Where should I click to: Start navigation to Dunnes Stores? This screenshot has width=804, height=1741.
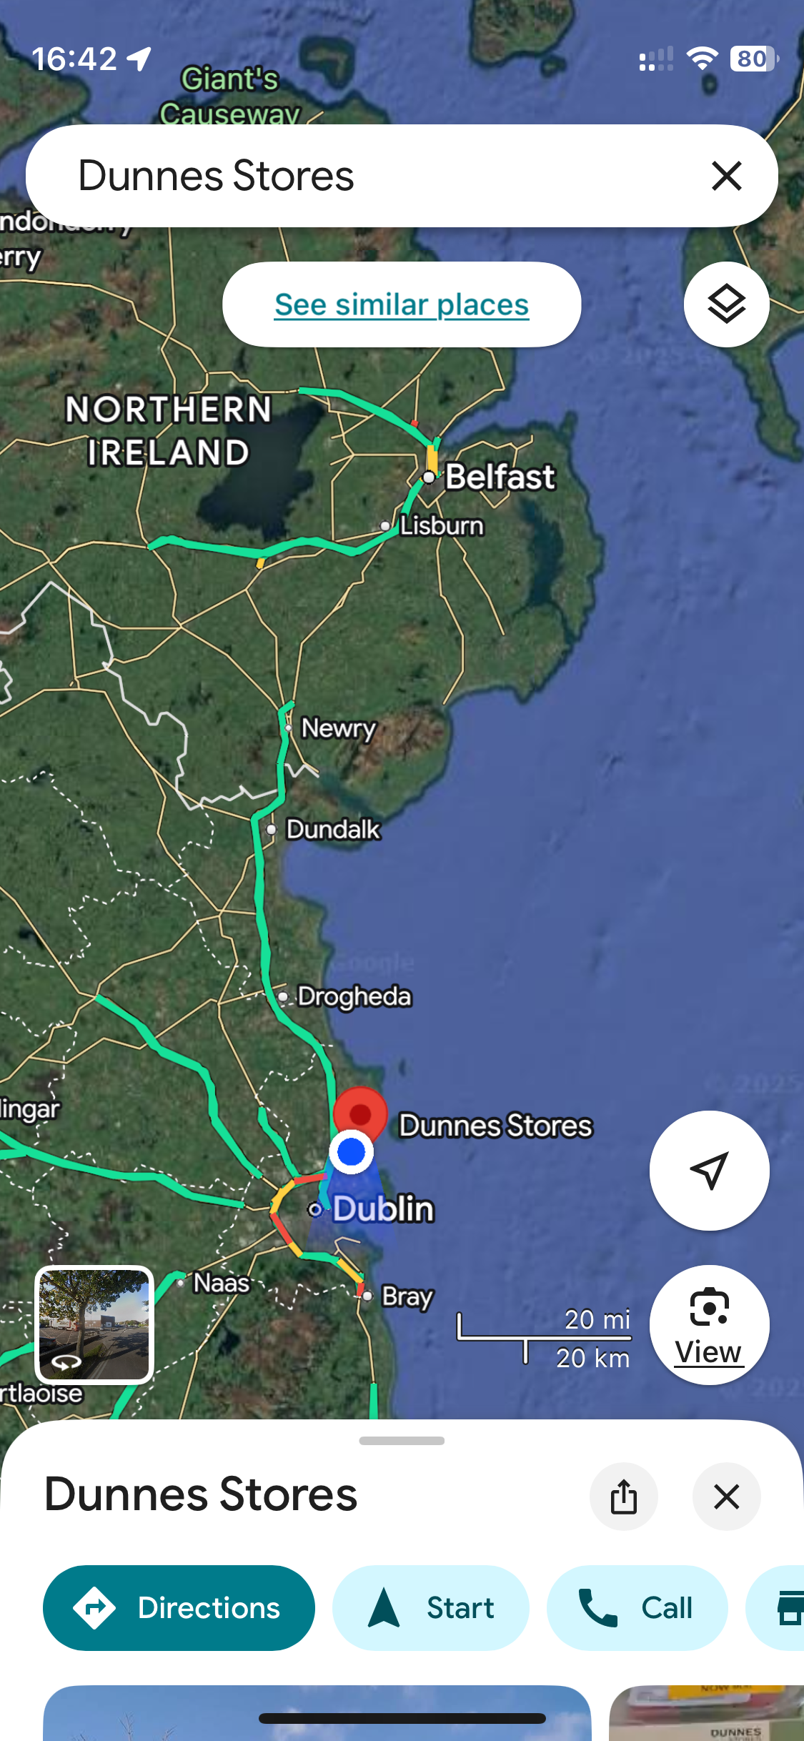tap(431, 1608)
